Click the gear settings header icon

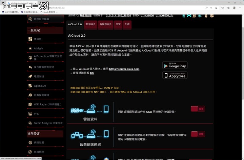(212, 16)
